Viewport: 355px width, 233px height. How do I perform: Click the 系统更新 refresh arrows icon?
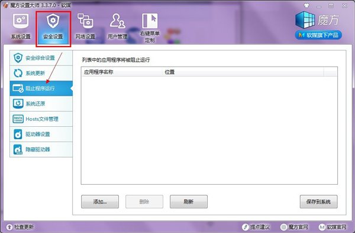18,73
